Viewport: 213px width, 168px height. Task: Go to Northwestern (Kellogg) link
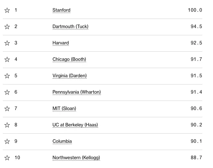(x=76, y=158)
